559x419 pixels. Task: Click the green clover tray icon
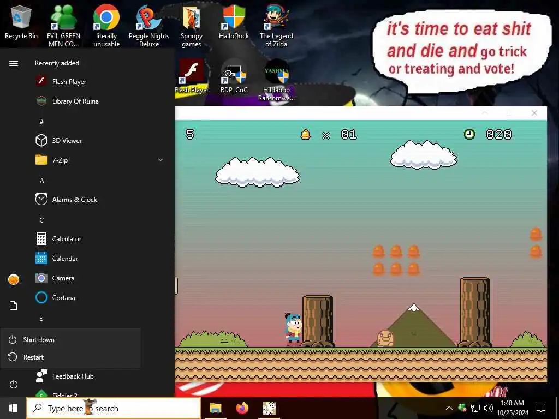(x=462, y=408)
